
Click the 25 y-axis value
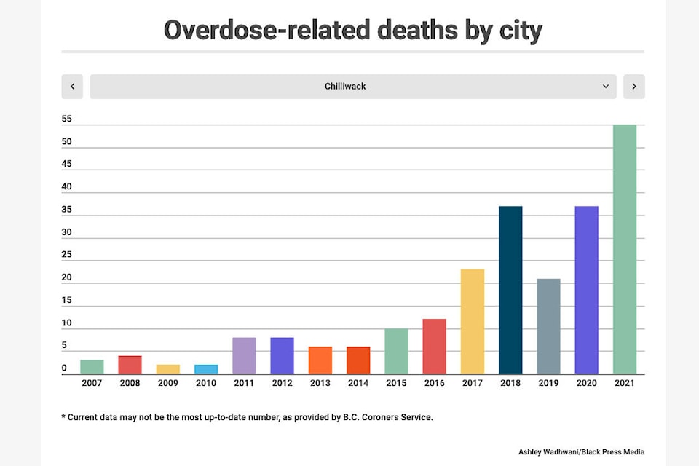66,254
